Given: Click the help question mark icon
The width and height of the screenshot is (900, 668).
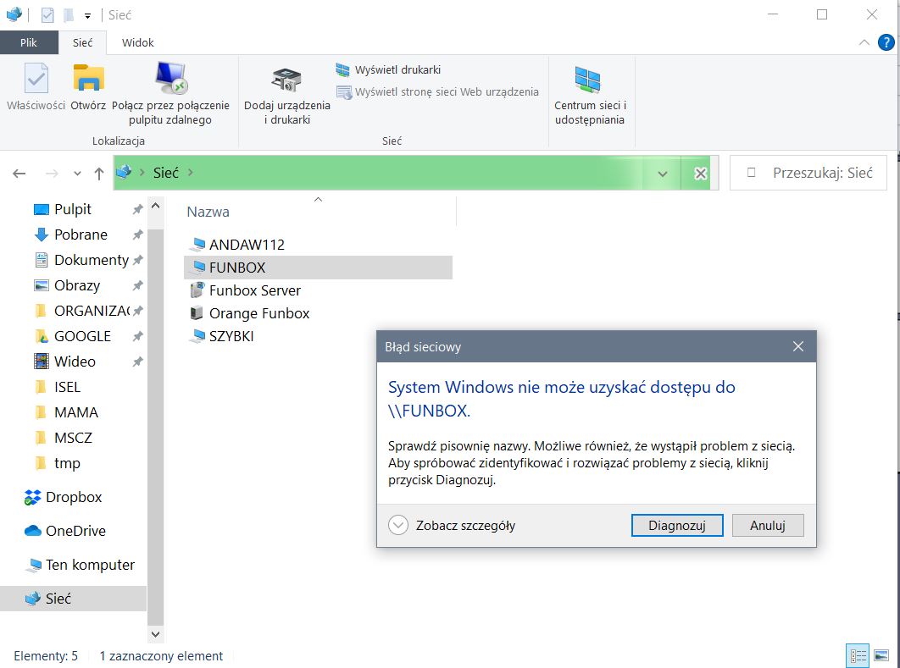Looking at the screenshot, I should (886, 42).
